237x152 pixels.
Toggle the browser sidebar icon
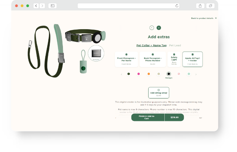pos(52,6)
